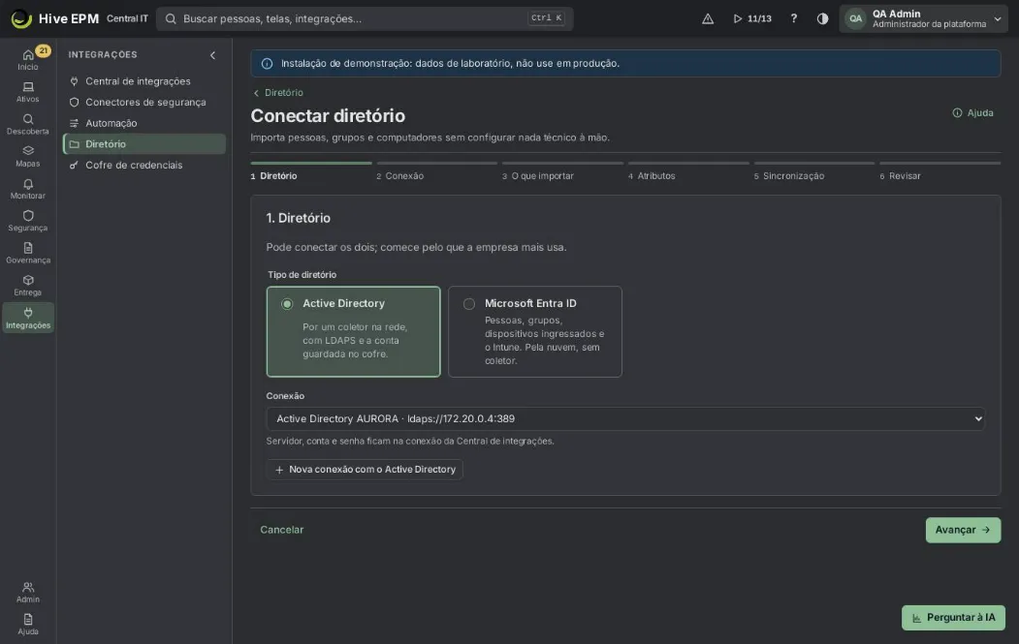The height and width of the screenshot is (644, 1019).
Task: Select step 1 Diretório tab
Action: pos(310,172)
